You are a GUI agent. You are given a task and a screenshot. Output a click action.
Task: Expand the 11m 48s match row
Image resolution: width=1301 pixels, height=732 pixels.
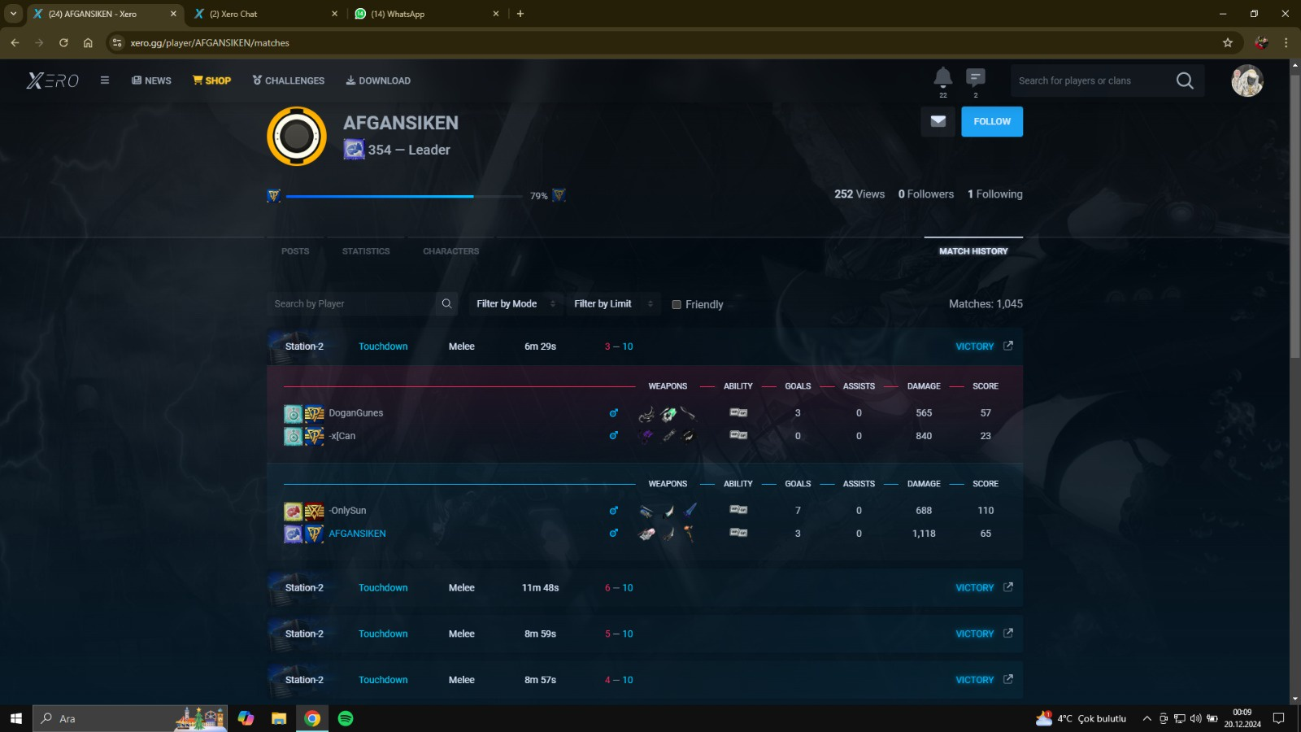click(x=540, y=587)
